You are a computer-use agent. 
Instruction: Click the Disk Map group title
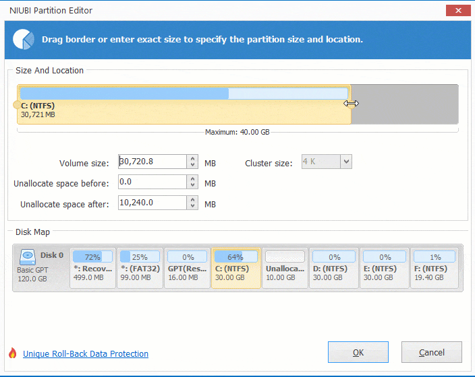(32, 232)
